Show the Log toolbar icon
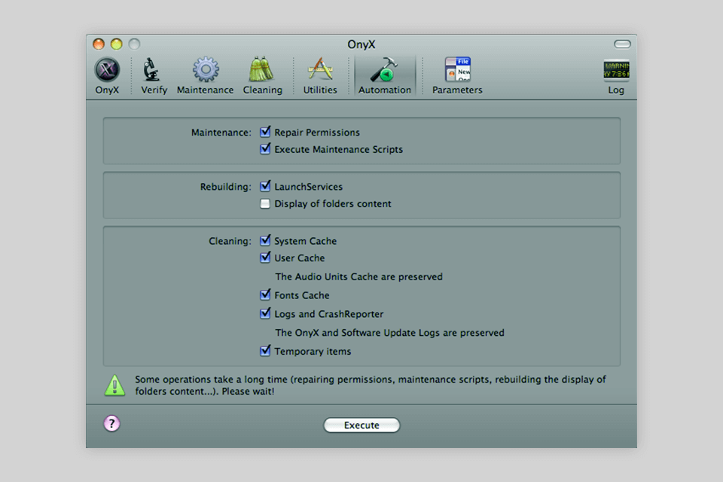 coord(616,71)
